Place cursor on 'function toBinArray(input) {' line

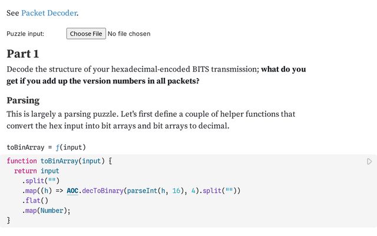[59, 161]
